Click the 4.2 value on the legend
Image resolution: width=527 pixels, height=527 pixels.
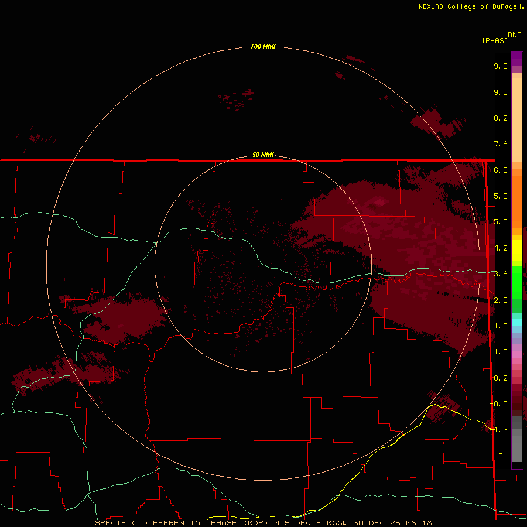point(501,248)
